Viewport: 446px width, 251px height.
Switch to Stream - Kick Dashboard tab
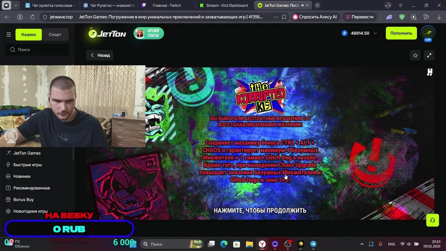click(x=225, y=5)
